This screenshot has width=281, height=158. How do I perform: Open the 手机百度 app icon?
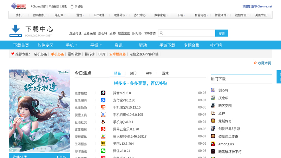pos(103,115)
